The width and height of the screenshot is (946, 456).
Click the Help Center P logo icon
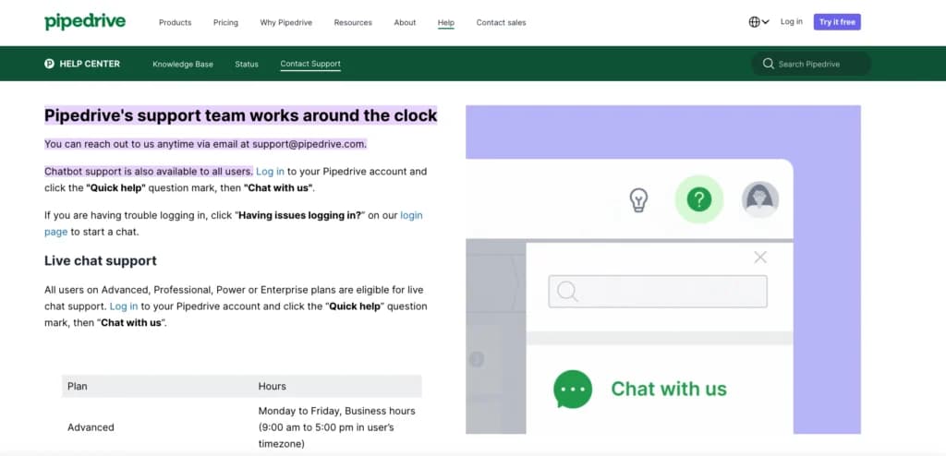(50, 64)
